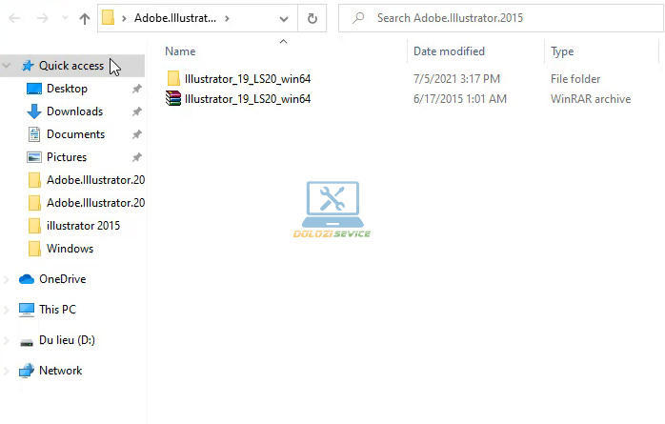Open the Illustrator_19_LS20_win64 file folder icon
The height and width of the screenshot is (424, 665).
pyautogui.click(x=173, y=79)
